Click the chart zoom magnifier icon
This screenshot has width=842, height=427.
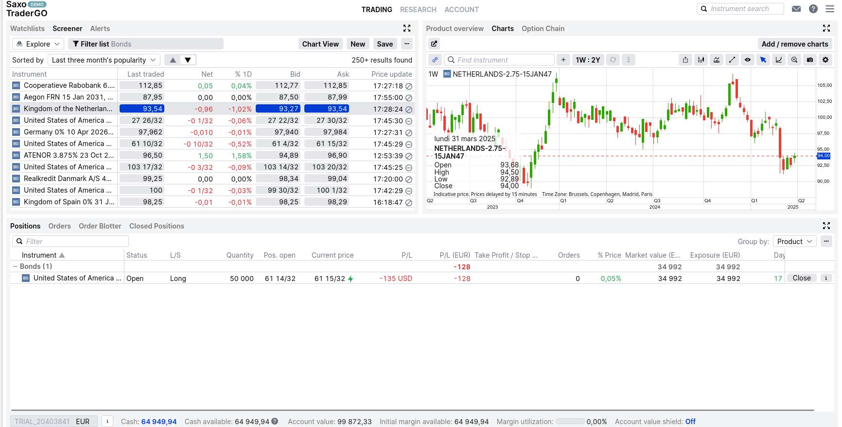pos(794,60)
